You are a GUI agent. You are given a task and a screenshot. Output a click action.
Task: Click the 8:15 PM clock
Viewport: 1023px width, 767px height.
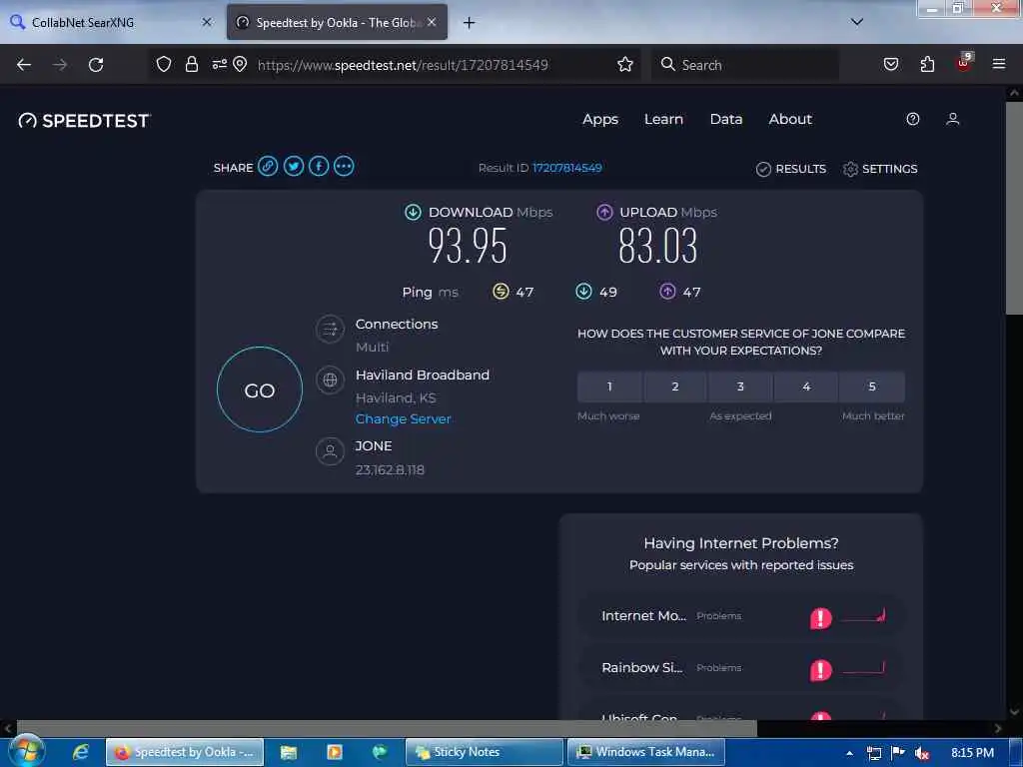click(972, 753)
